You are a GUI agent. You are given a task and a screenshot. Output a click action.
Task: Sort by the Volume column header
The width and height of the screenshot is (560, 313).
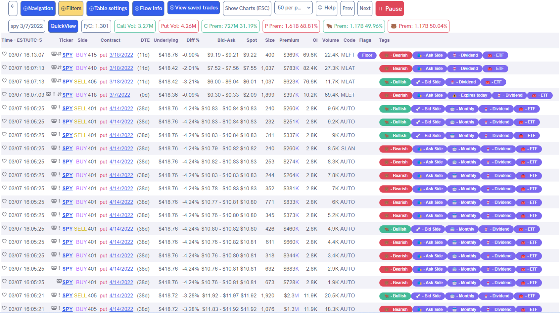330,40
